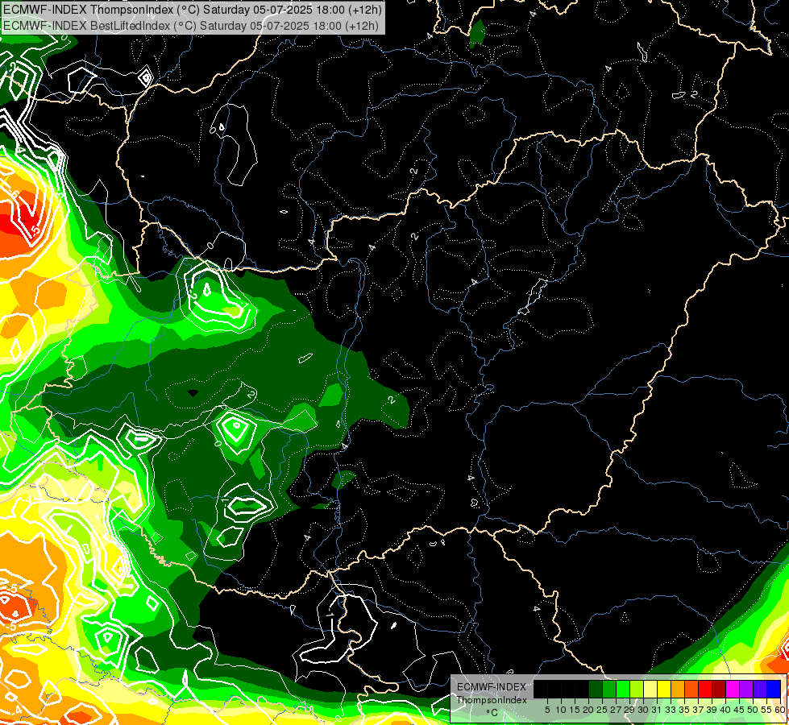Pick the pale yellow 30–31 legend swatch
Viewport: 789px width, 725px height.
point(650,689)
